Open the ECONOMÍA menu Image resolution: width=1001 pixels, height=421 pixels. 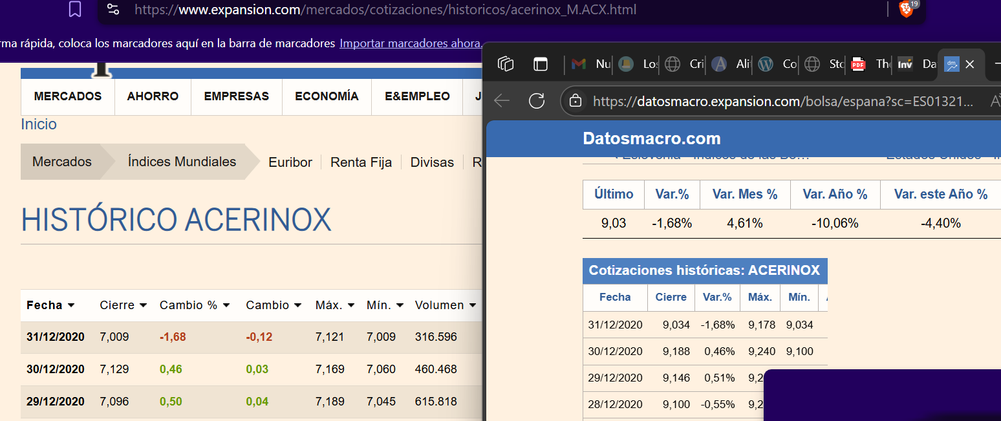[327, 96]
